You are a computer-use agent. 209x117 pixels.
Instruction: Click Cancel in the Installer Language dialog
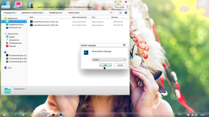[120, 65]
